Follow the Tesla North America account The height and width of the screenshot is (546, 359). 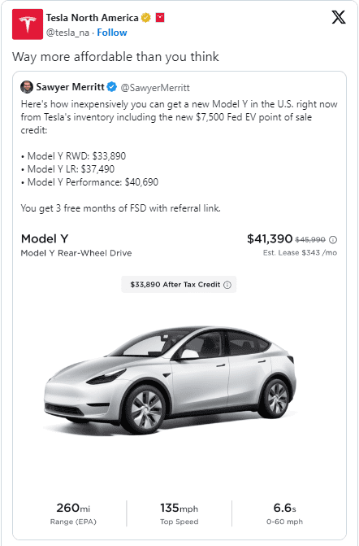112,33
